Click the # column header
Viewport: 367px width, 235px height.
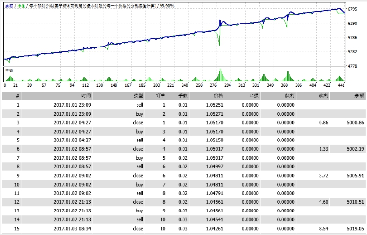(x=11, y=95)
